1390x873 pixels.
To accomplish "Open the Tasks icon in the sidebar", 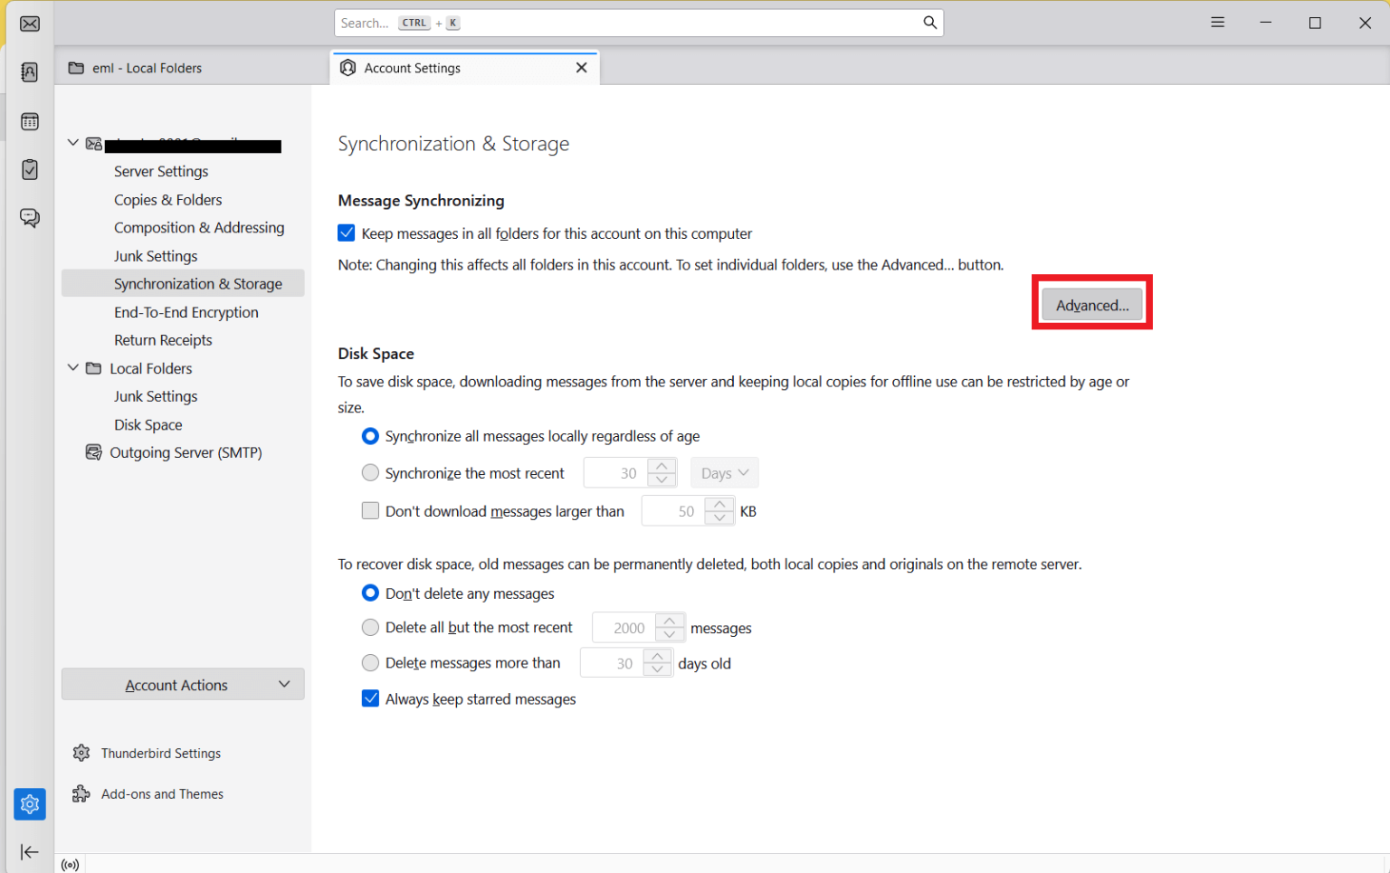I will (30, 169).
